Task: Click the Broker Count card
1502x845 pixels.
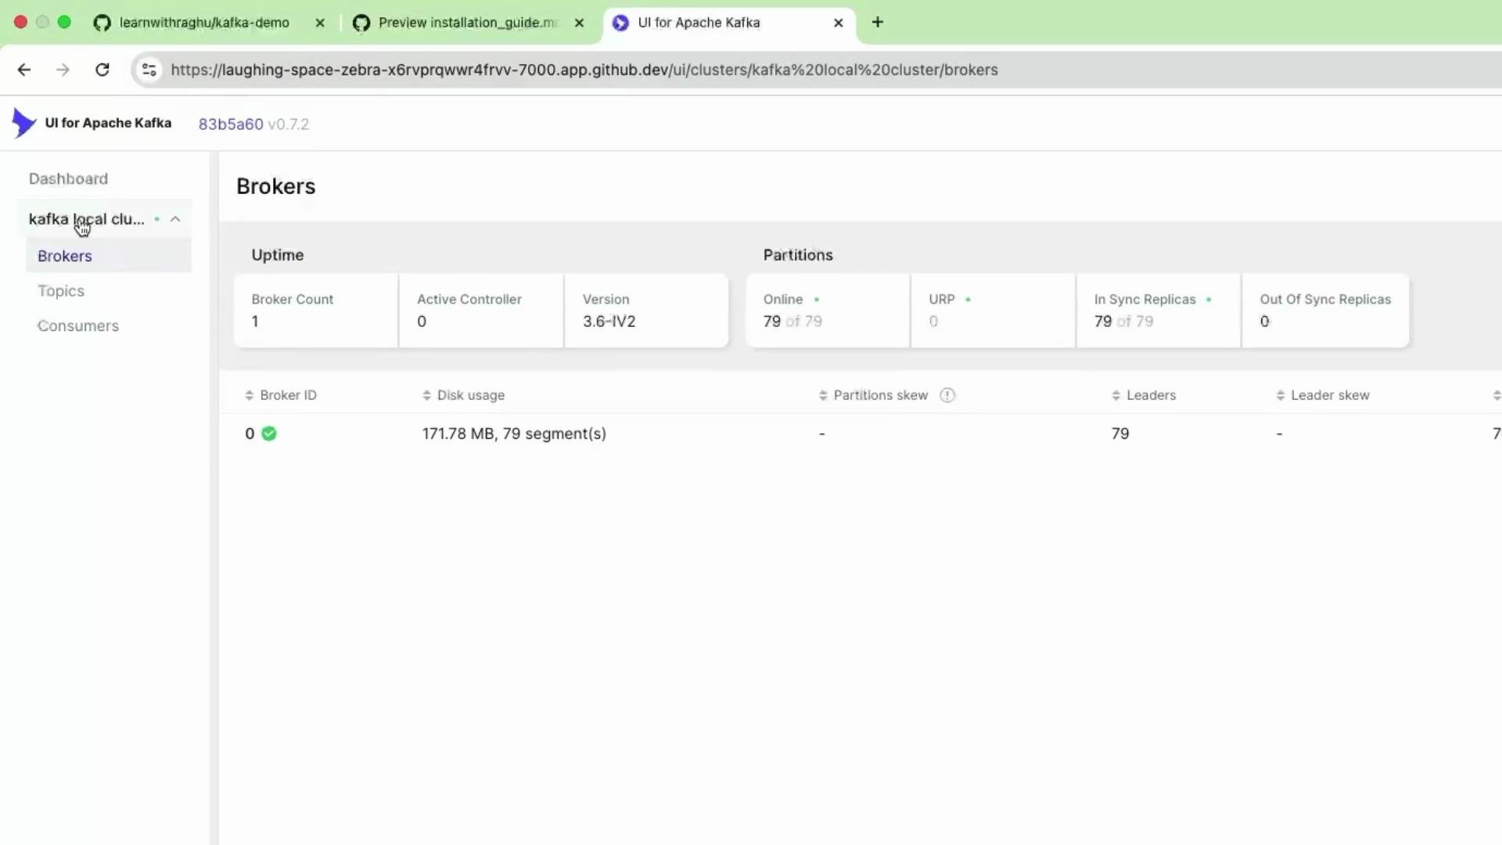Action: pos(316,310)
